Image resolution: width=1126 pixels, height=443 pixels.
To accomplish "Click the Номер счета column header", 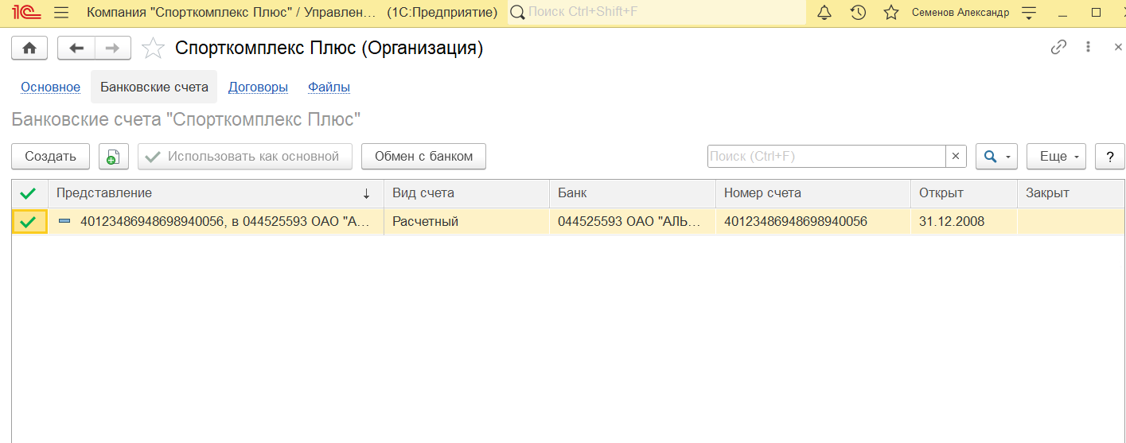I will coord(813,193).
